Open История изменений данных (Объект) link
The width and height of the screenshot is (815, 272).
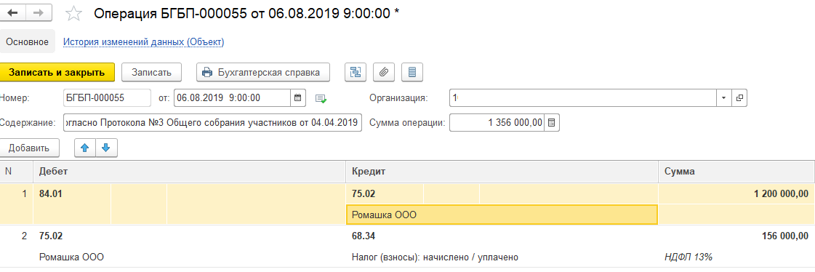pyautogui.click(x=143, y=42)
